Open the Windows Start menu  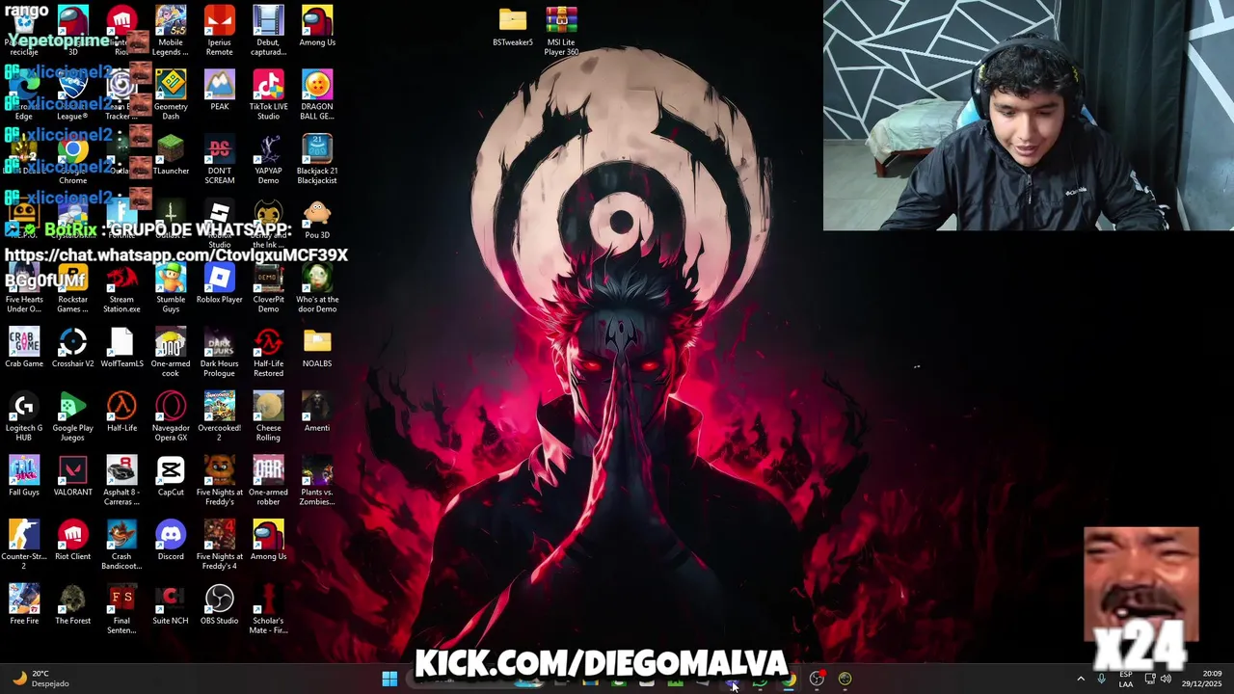tap(389, 679)
